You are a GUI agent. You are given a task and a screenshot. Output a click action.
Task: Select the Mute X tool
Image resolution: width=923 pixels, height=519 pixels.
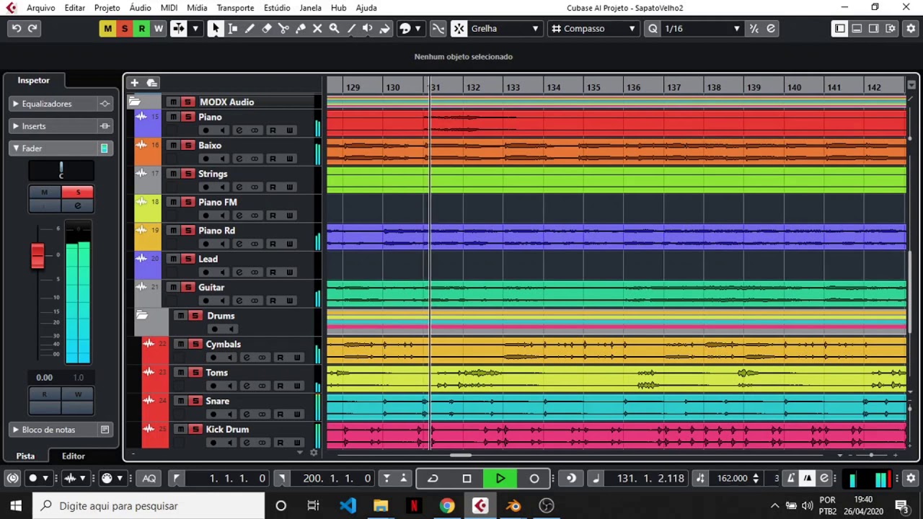tap(317, 29)
